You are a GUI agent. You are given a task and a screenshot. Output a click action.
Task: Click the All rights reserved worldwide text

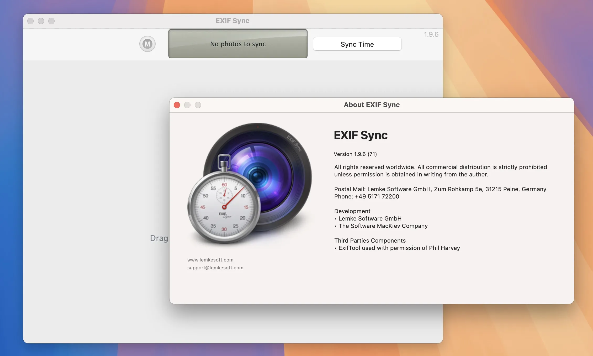pos(441,171)
